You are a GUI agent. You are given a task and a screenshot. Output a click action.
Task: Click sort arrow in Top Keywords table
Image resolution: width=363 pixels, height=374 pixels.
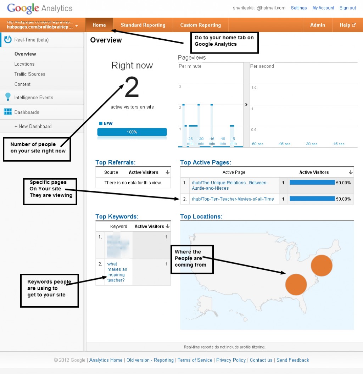167,226
